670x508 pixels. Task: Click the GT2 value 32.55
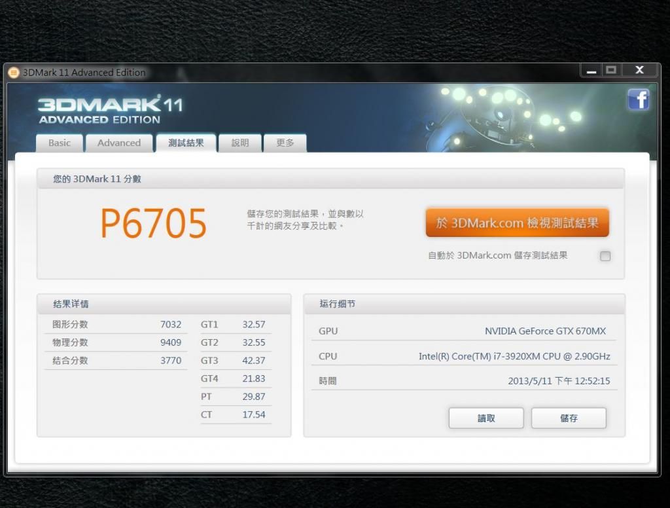[254, 342]
